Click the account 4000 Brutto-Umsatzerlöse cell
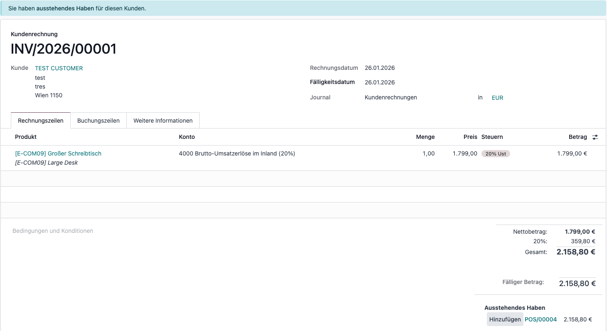The width and height of the screenshot is (607, 331). click(237, 153)
